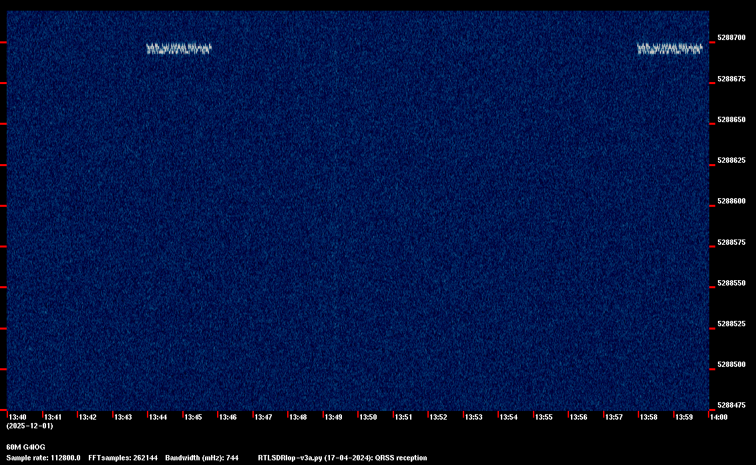
Task: Click the 13:52 time axis label
Action: point(438,417)
